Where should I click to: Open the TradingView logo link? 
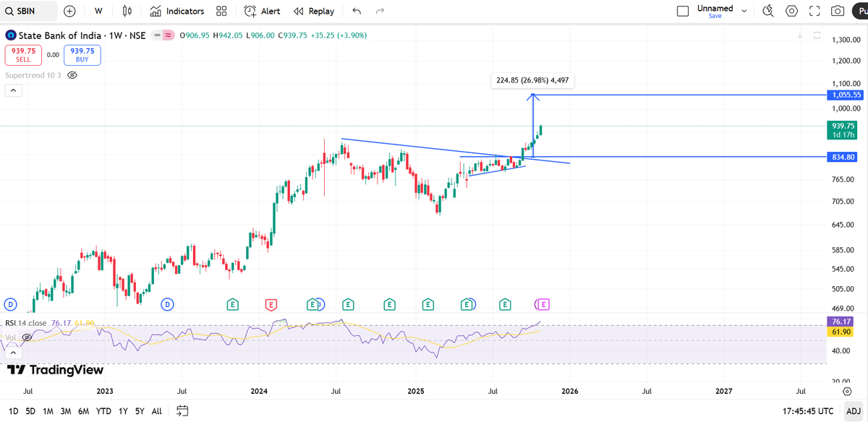55,370
